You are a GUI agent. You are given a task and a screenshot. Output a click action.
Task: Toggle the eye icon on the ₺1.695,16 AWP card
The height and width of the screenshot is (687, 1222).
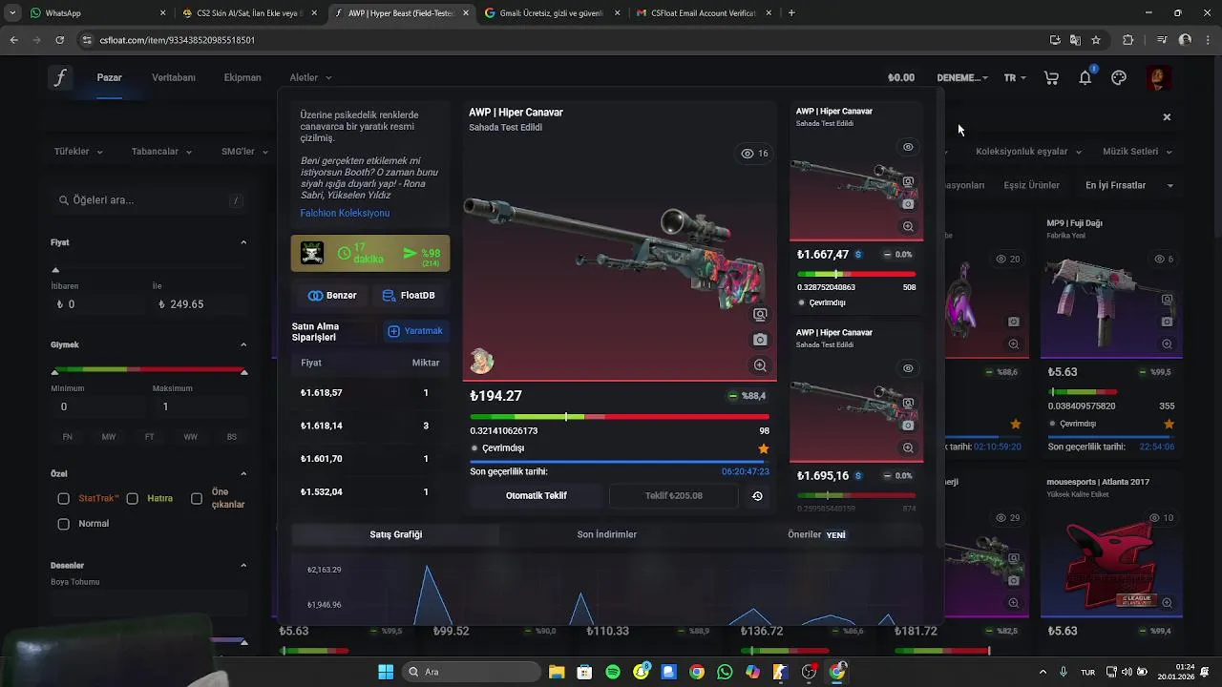[x=908, y=368]
